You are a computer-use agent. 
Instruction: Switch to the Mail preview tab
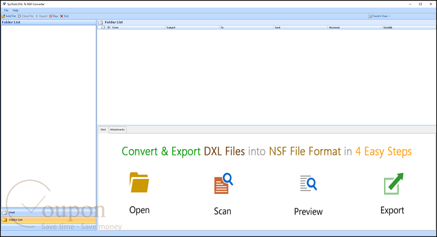click(x=103, y=130)
